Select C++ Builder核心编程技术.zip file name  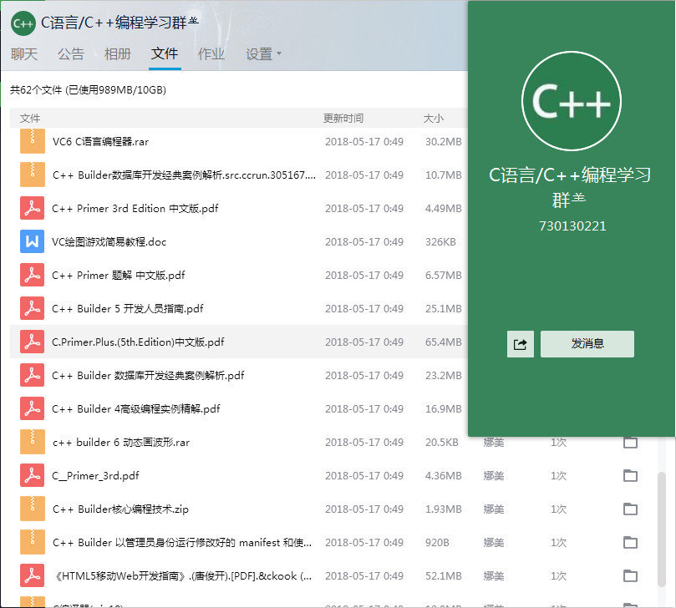120,509
